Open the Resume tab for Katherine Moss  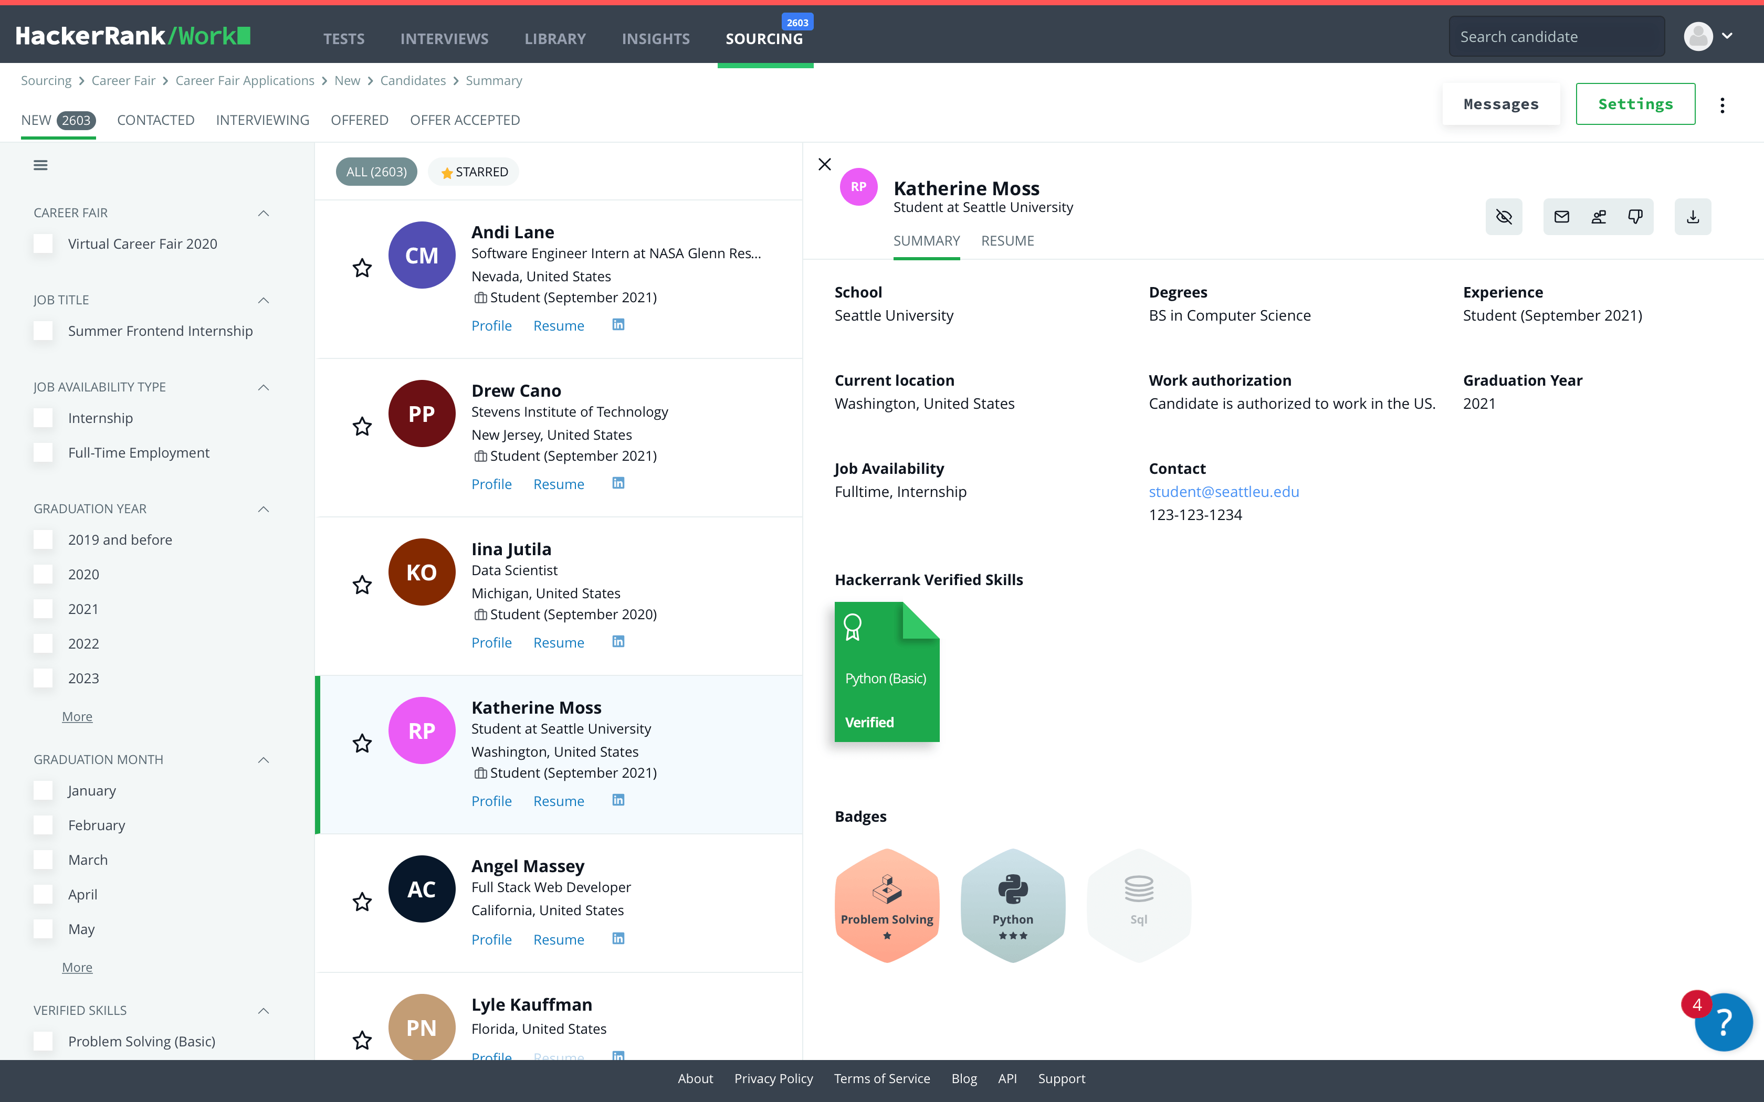point(1007,241)
